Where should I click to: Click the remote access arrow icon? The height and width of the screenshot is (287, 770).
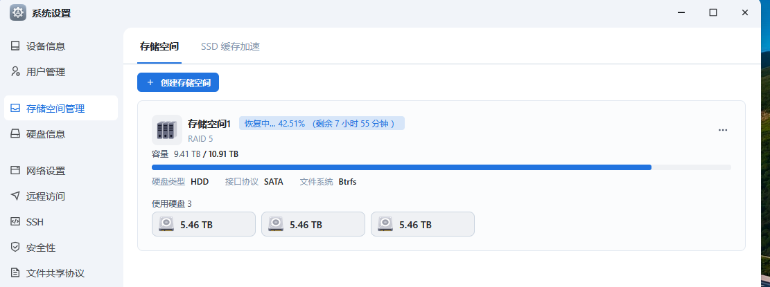click(15, 196)
